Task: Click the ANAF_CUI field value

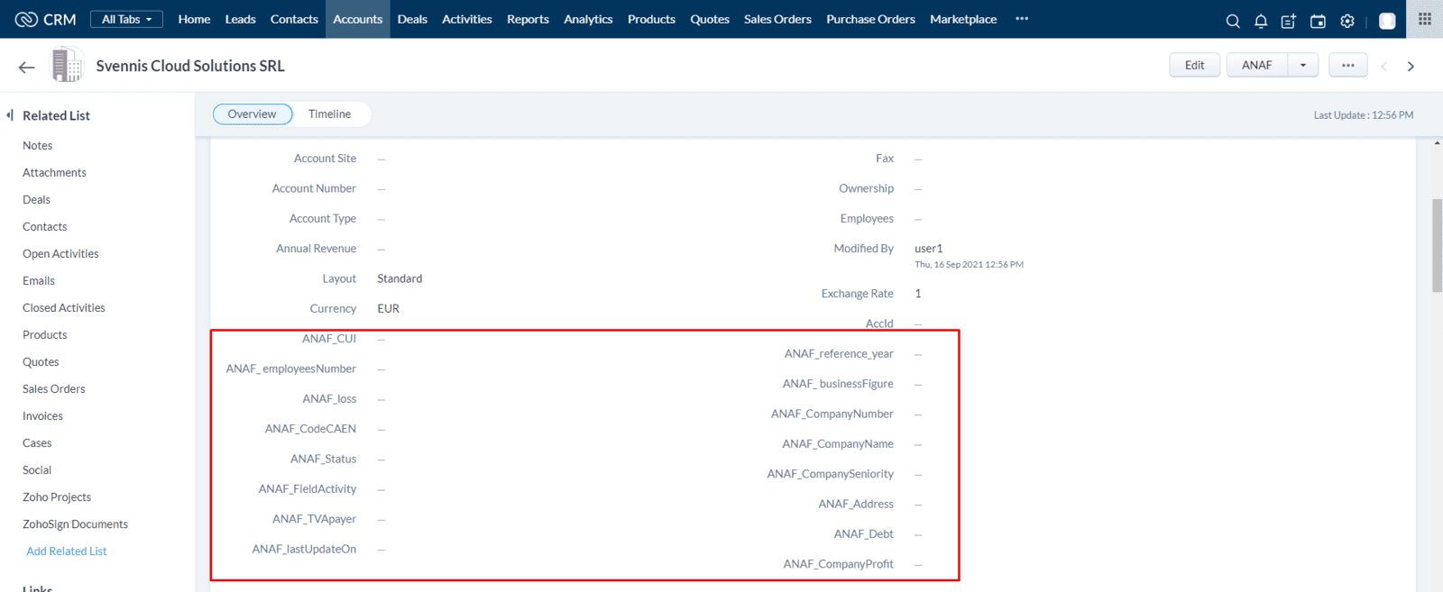Action: [x=381, y=340]
